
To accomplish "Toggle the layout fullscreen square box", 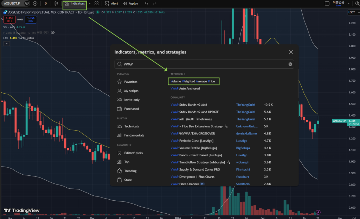I will (327, 4).
